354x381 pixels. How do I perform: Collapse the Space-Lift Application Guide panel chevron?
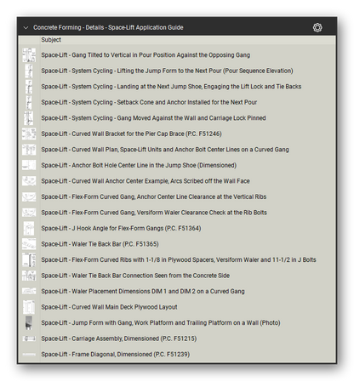[26, 28]
